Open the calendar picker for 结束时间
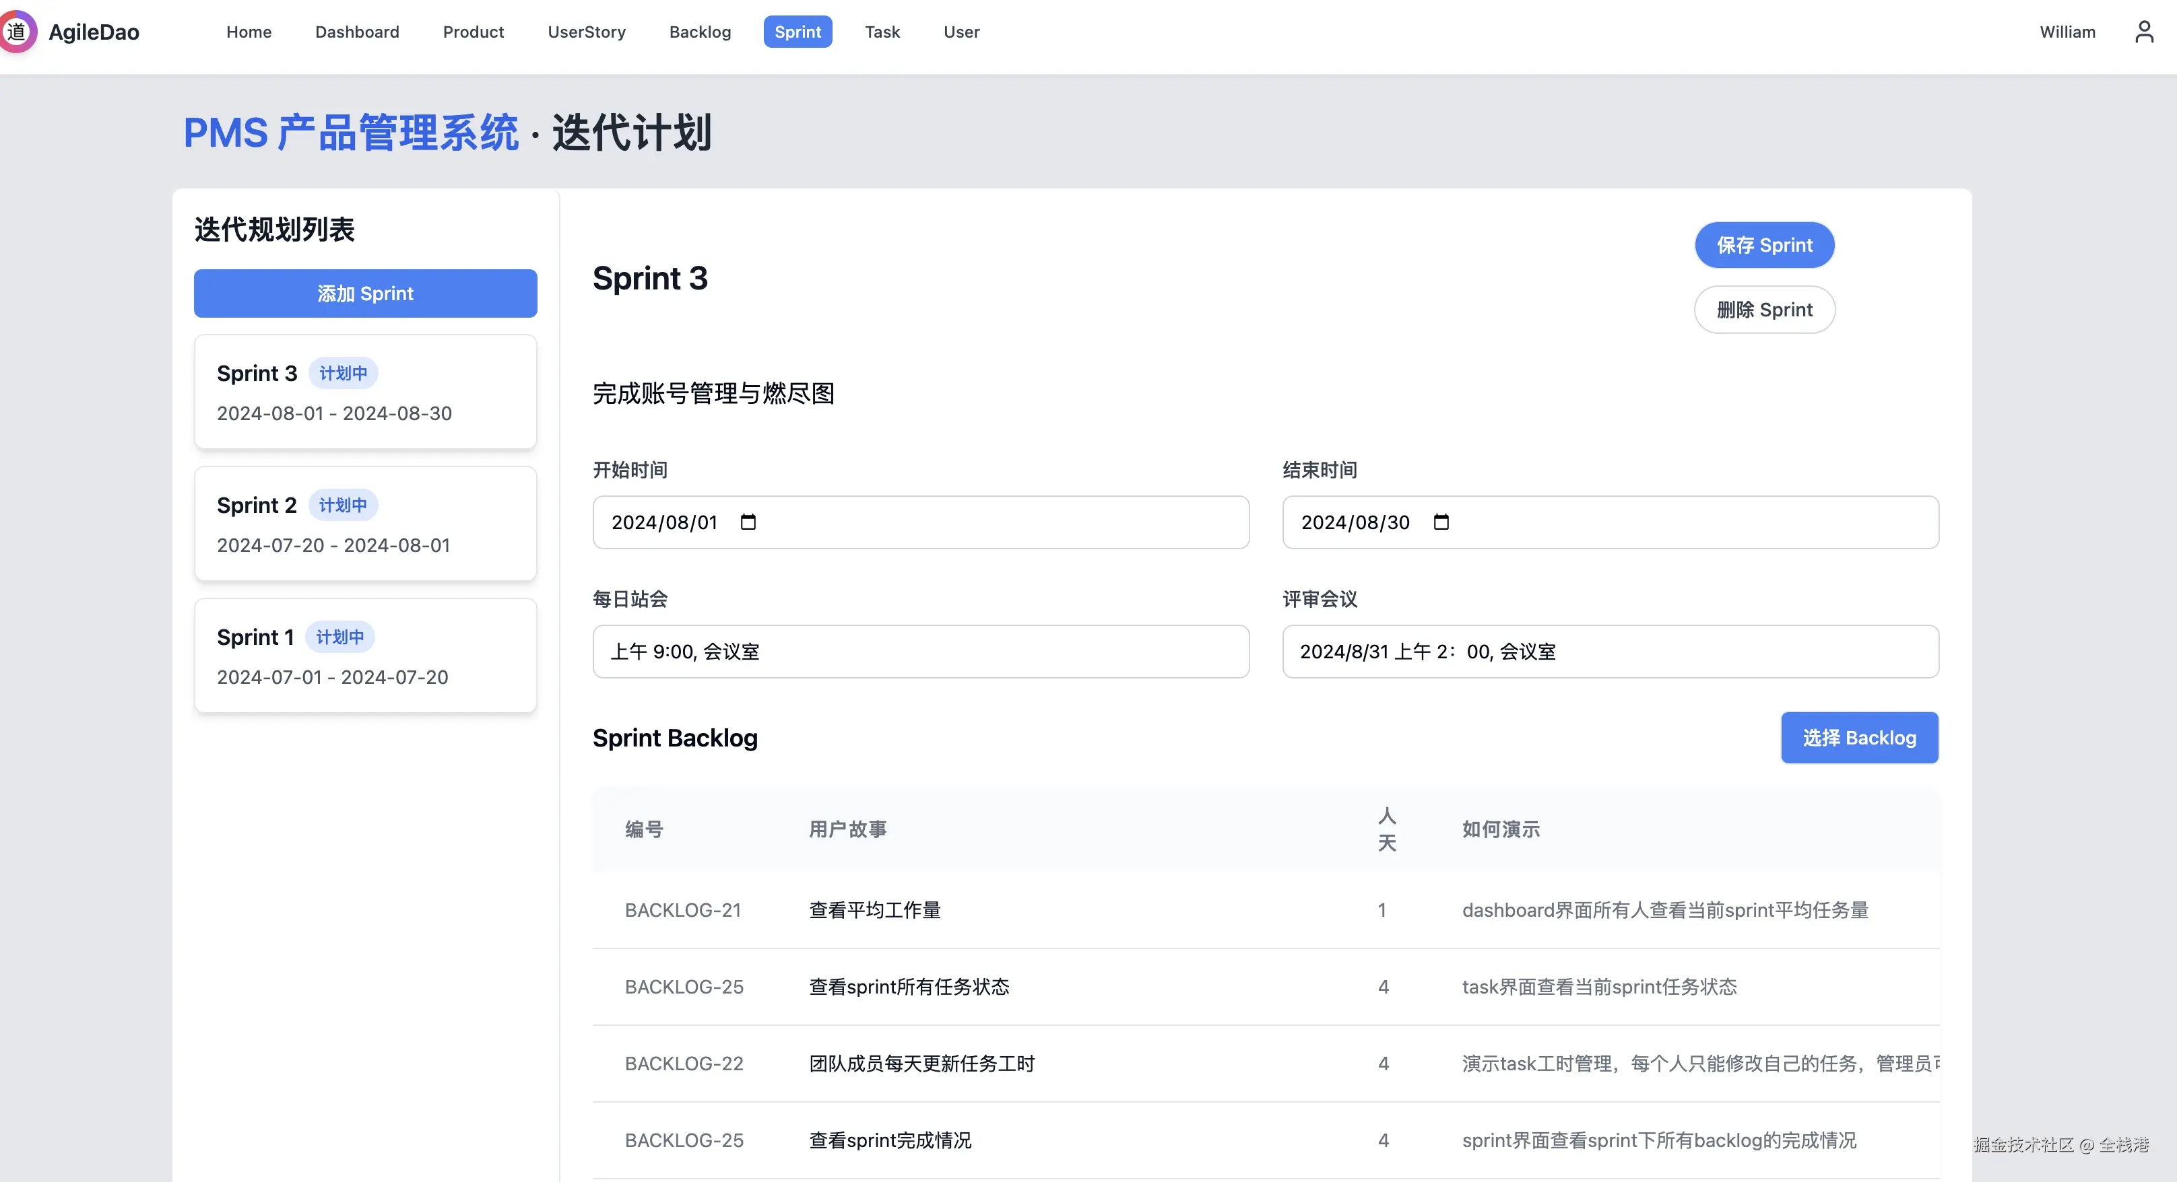Viewport: 2177px width, 1182px height. click(1441, 522)
